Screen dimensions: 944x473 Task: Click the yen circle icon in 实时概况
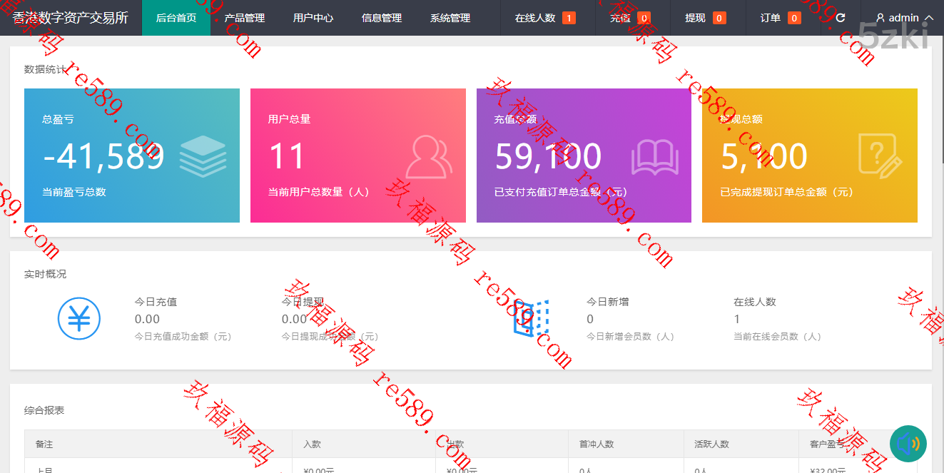point(79,318)
